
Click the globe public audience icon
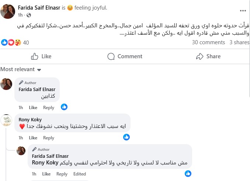(x=29, y=15)
